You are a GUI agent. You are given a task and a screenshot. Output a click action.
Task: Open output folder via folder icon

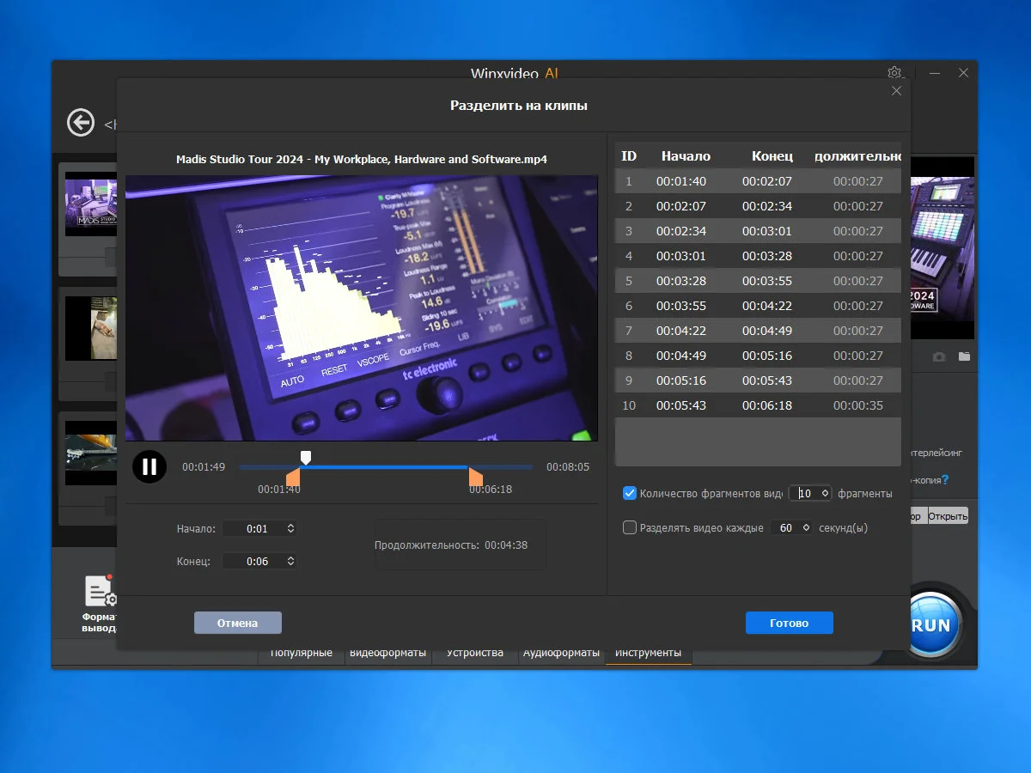point(965,356)
